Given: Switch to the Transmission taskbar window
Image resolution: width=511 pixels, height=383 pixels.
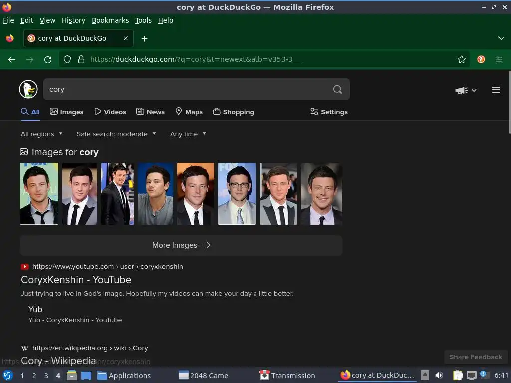Looking at the screenshot, I should (287, 376).
